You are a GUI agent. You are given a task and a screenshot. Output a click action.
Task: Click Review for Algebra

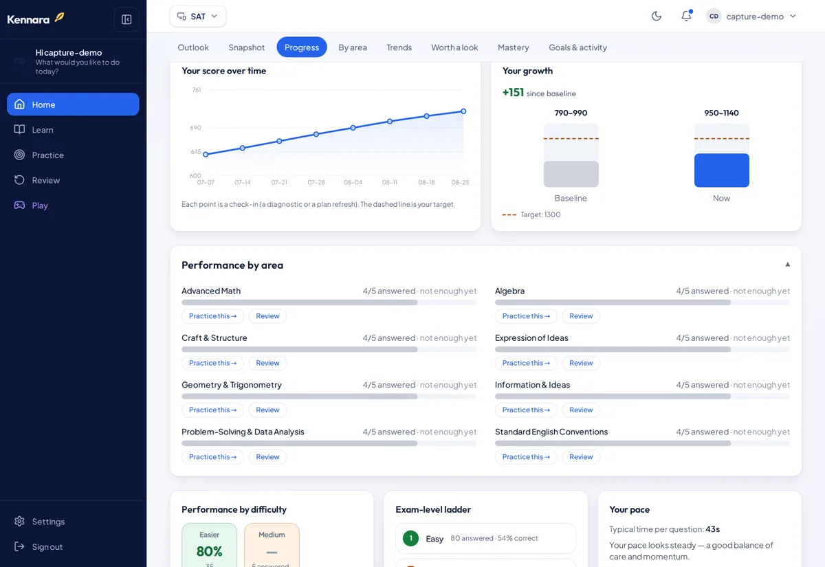pyautogui.click(x=581, y=316)
